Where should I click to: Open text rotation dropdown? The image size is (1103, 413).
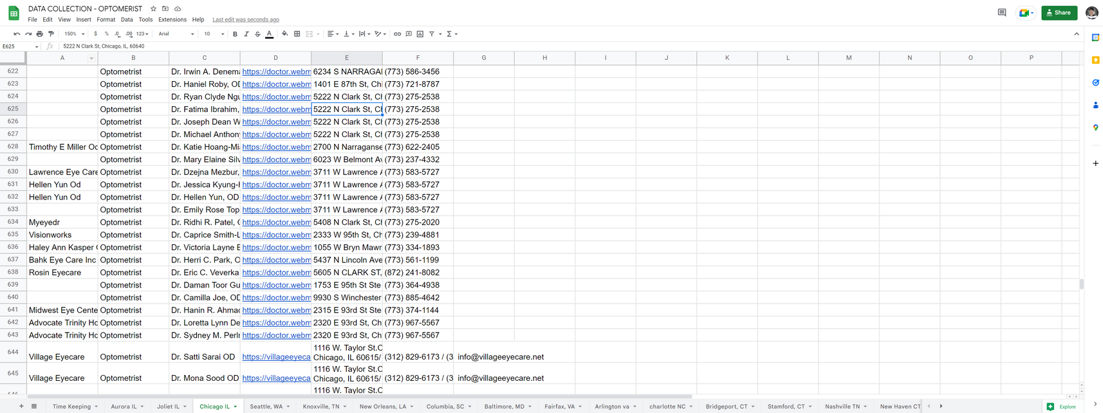click(380, 34)
